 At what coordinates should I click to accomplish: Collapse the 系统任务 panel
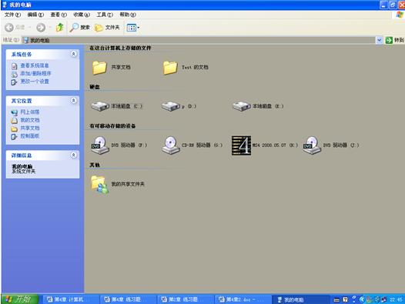[x=73, y=54]
